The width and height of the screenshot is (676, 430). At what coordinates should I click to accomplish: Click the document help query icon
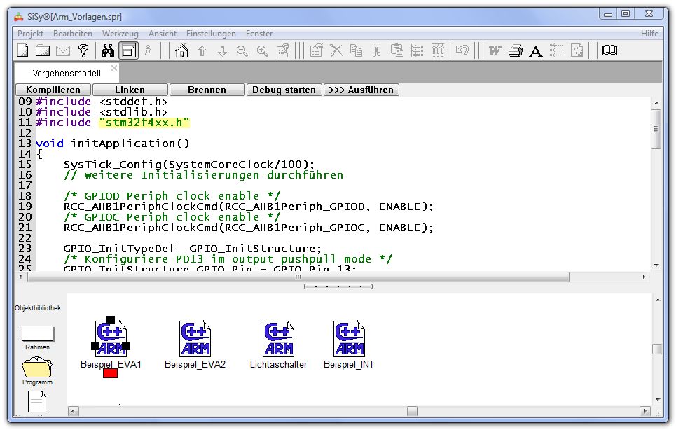pos(283,50)
